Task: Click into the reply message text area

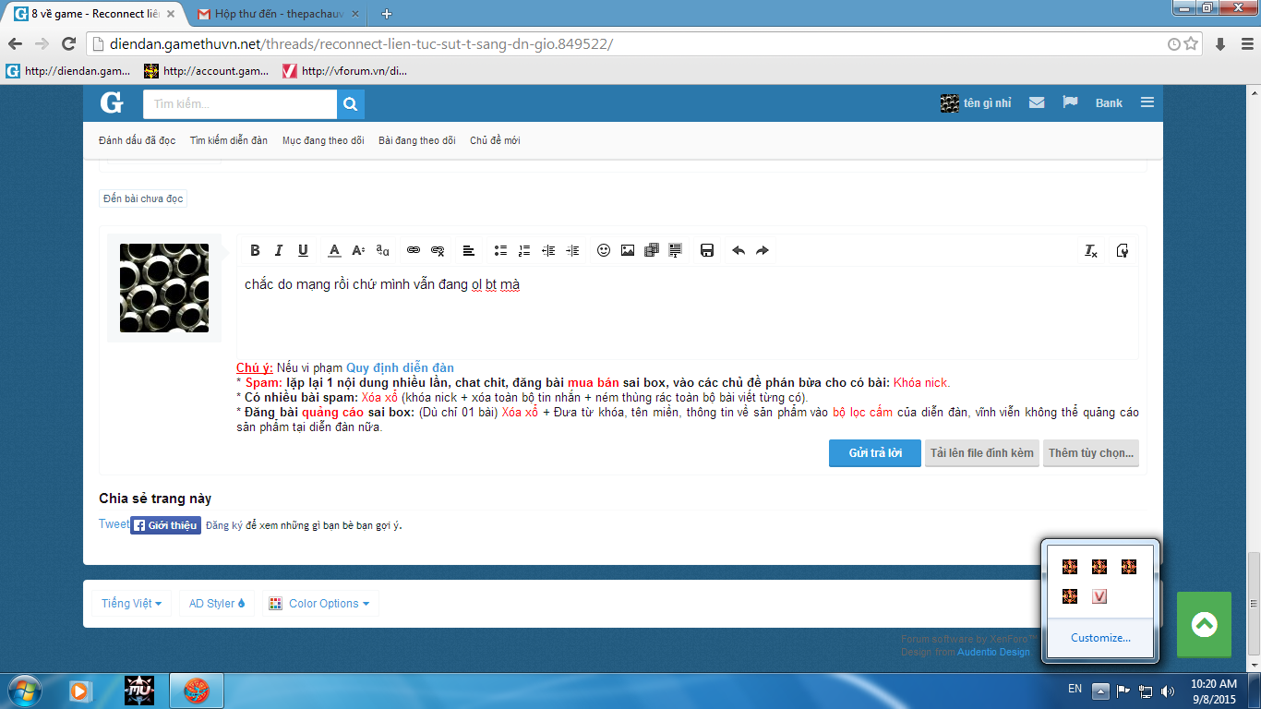Action: [688, 313]
